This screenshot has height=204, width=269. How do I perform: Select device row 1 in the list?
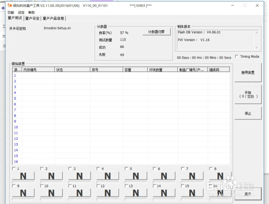point(121,76)
